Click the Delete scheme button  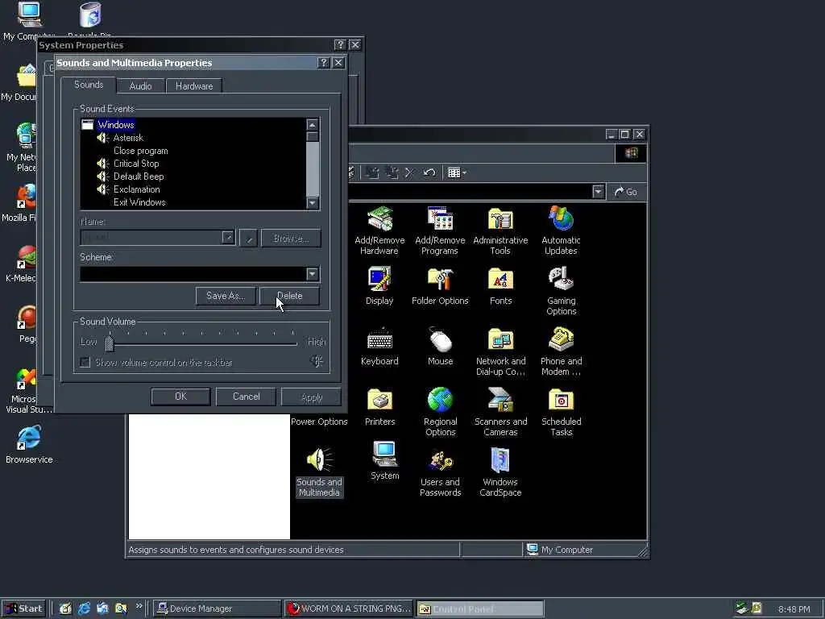pos(289,296)
